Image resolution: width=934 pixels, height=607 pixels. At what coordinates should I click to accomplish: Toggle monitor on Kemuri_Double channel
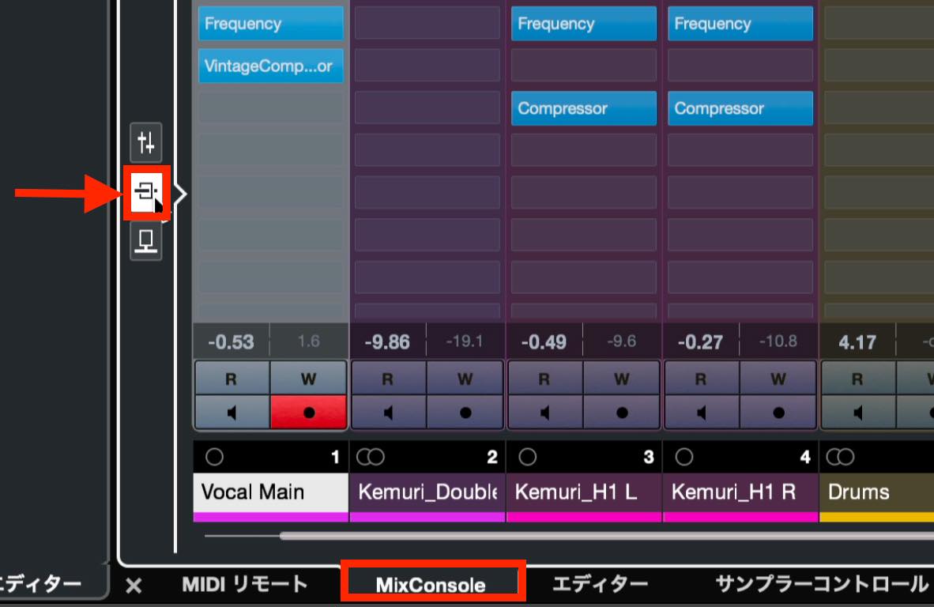tap(389, 413)
